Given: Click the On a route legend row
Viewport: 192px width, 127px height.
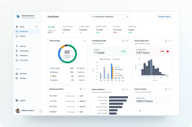Looking at the screenshot, I should [x=67, y=68].
